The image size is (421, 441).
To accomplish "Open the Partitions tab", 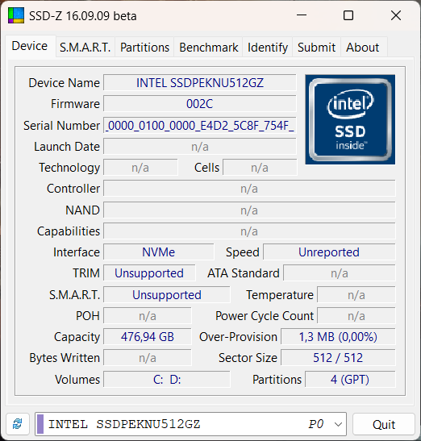I will pos(144,48).
